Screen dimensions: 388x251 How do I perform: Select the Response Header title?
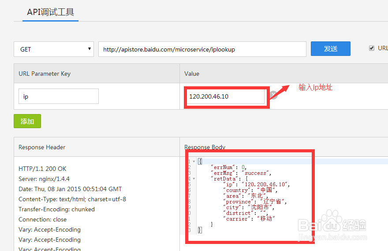click(x=42, y=147)
